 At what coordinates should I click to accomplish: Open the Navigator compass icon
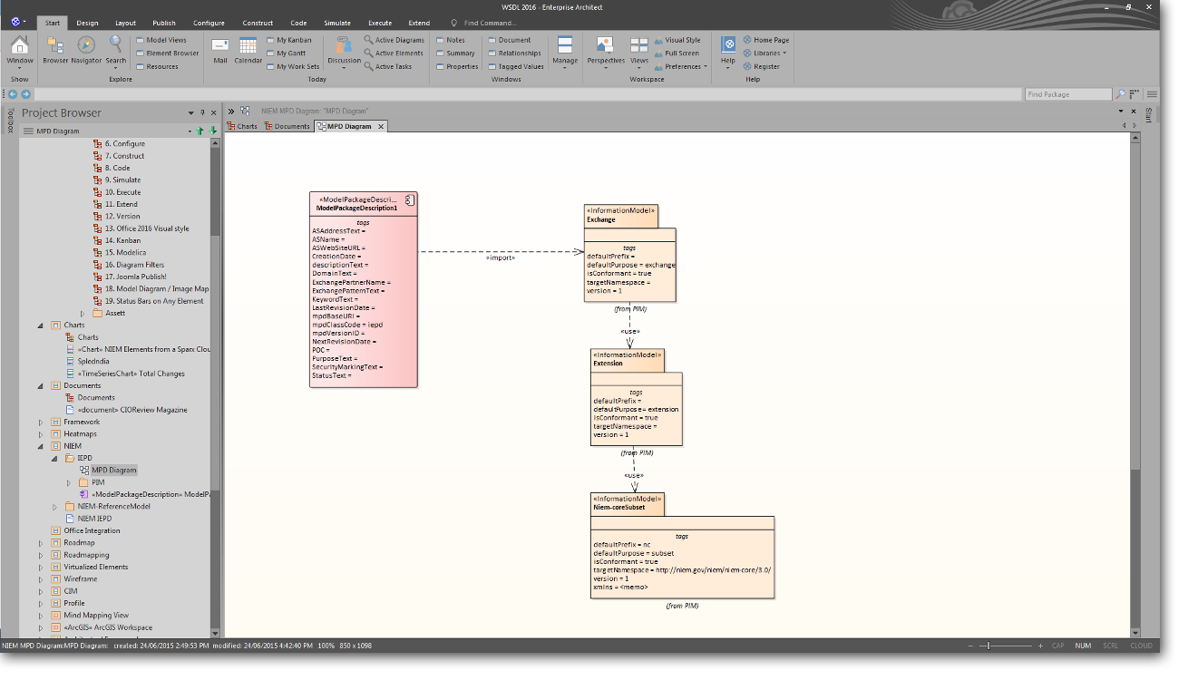pyautogui.click(x=86, y=46)
